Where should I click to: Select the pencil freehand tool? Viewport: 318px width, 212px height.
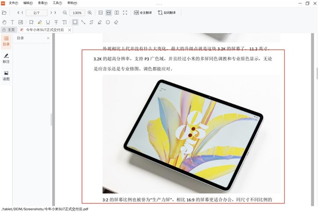click(x=99, y=22)
